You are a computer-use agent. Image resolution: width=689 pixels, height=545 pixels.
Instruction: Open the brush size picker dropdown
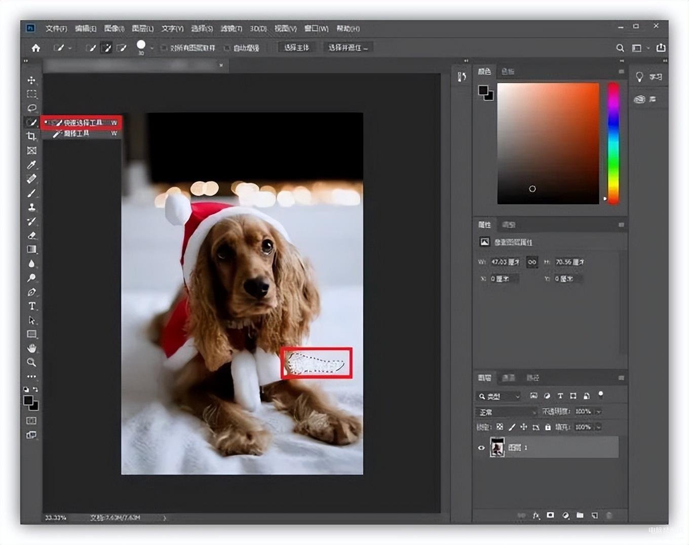click(x=151, y=48)
